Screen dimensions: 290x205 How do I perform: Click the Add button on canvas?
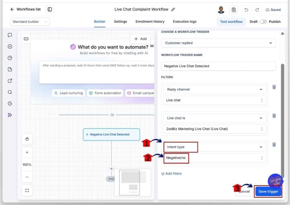140,39
